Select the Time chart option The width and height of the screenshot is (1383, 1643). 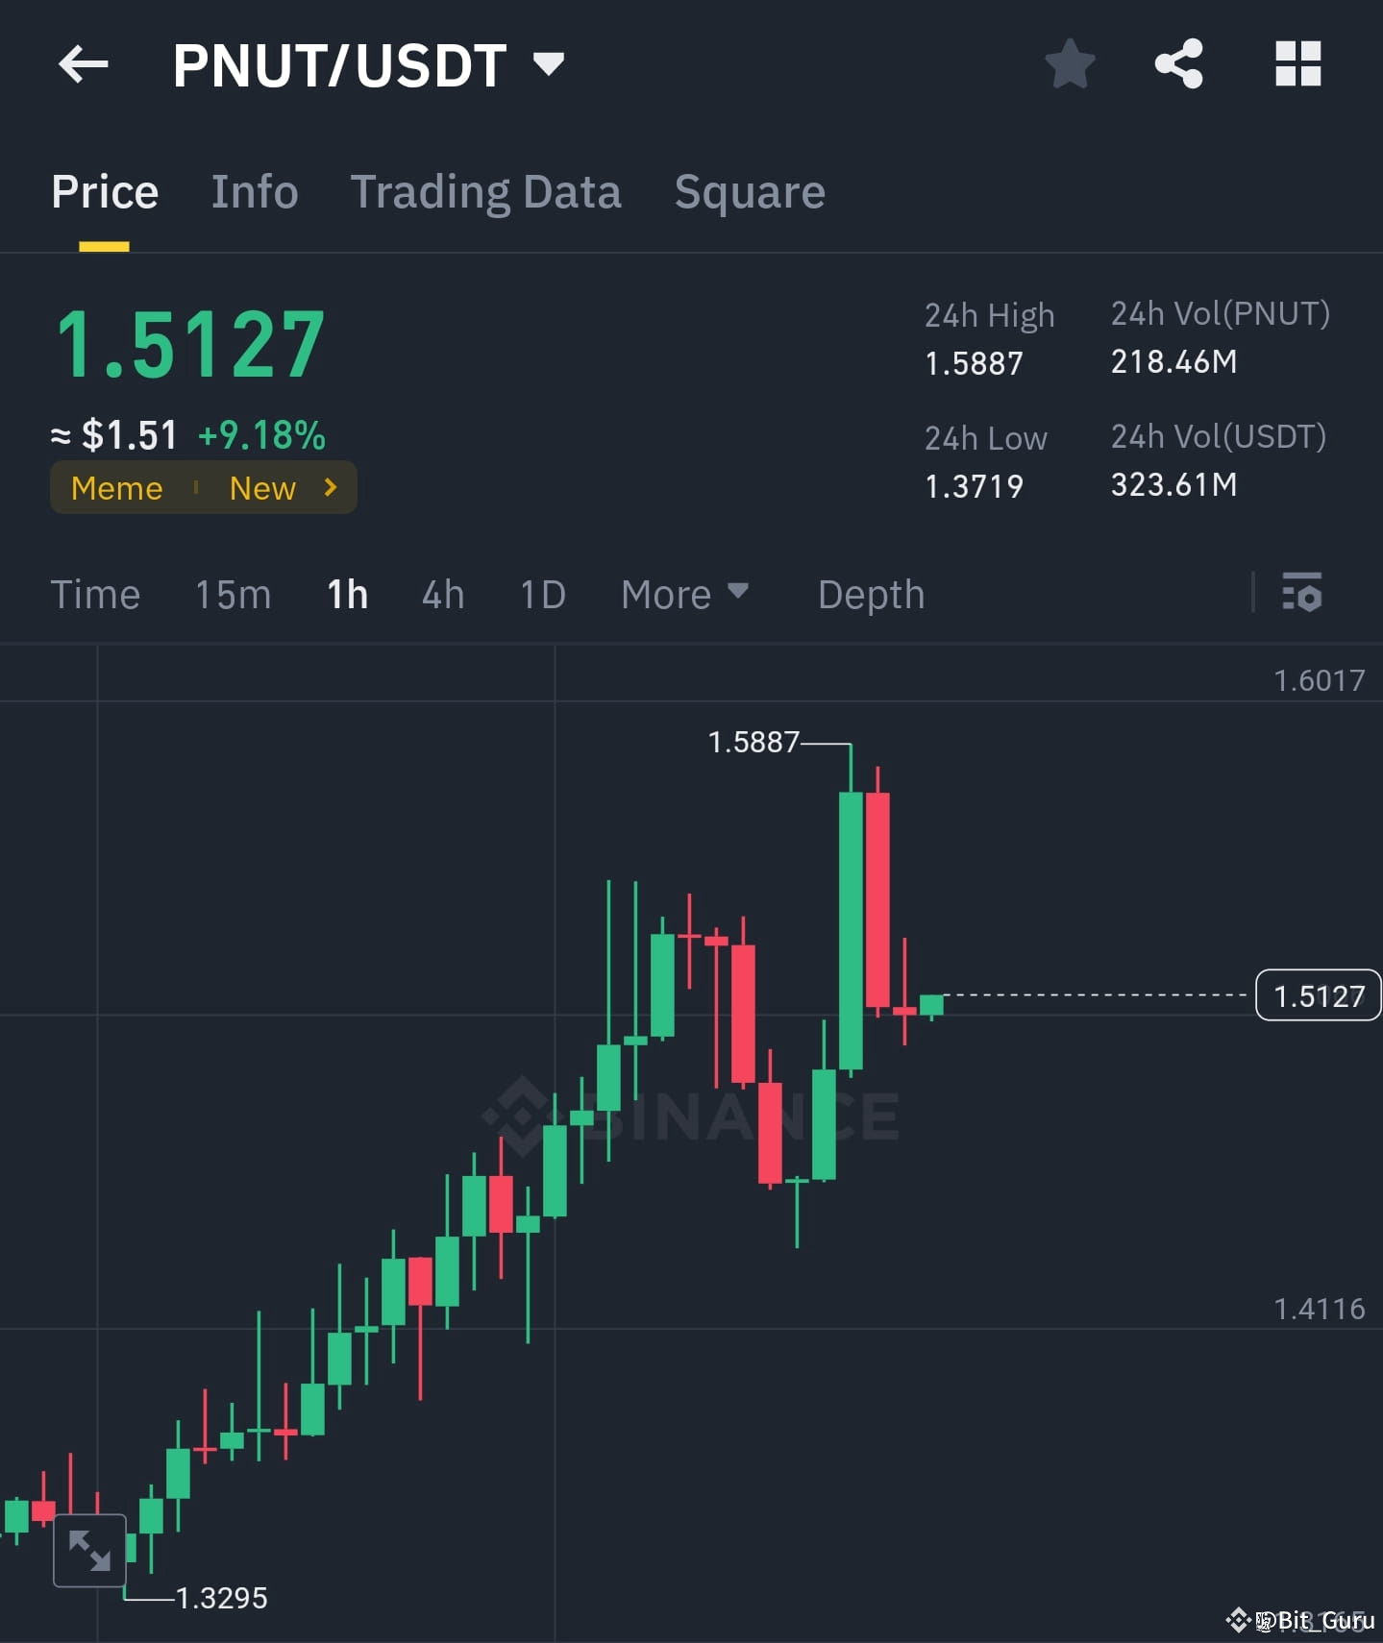[x=95, y=594]
